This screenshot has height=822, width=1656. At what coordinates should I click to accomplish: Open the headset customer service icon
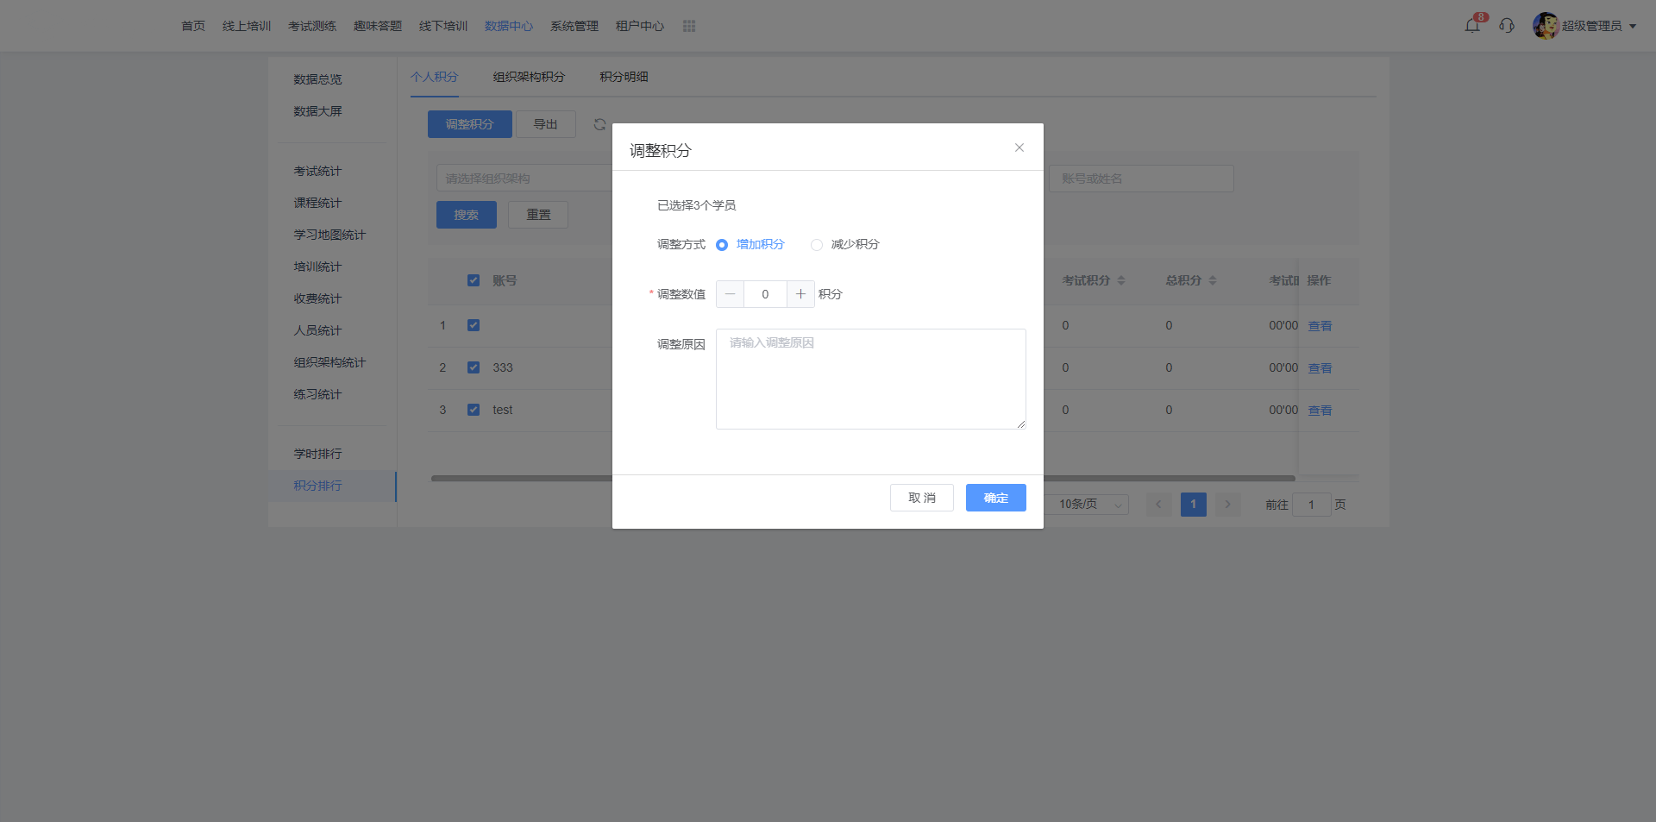(1507, 26)
